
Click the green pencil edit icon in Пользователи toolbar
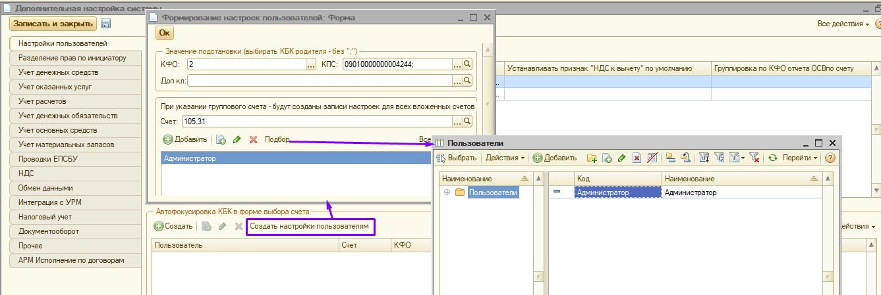621,158
